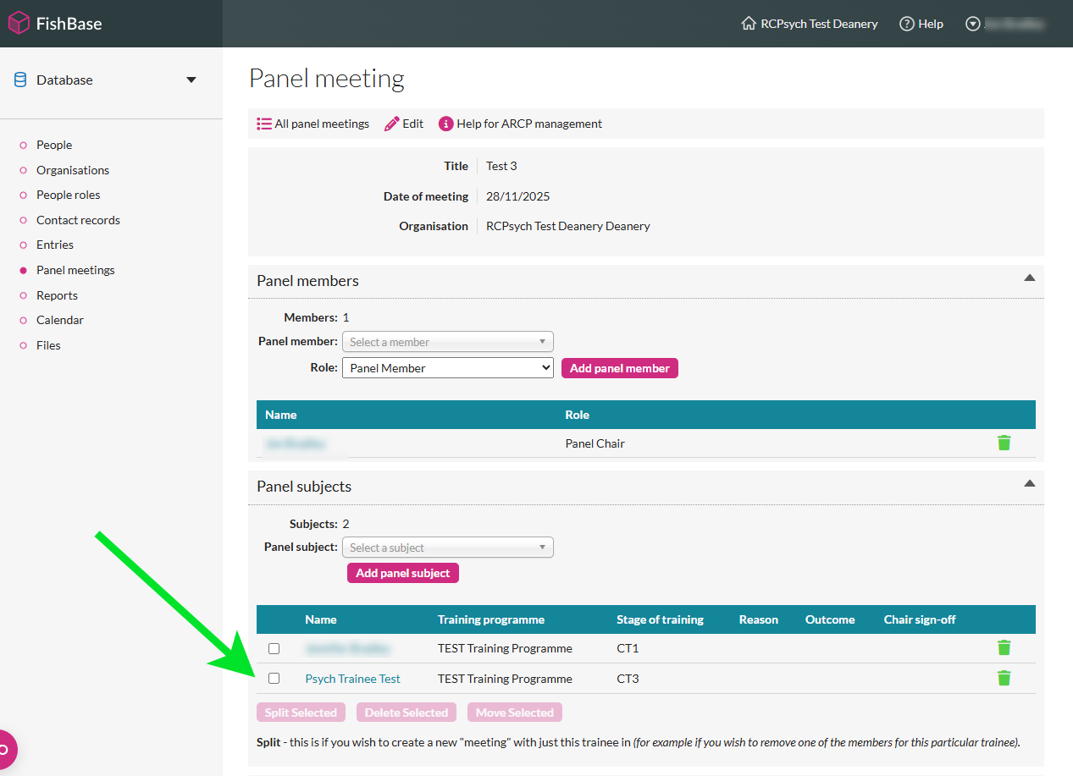Open the Psych Trainee Test link
Screen dimensions: 1073x776
[x=352, y=679]
